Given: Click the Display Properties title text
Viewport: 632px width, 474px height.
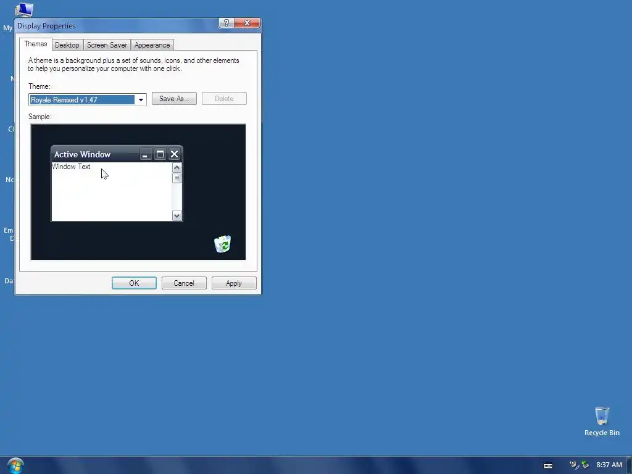Looking at the screenshot, I should click(46, 26).
